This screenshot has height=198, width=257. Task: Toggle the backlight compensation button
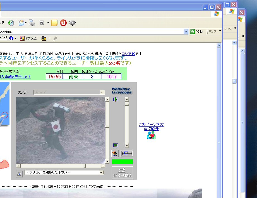[115, 154]
